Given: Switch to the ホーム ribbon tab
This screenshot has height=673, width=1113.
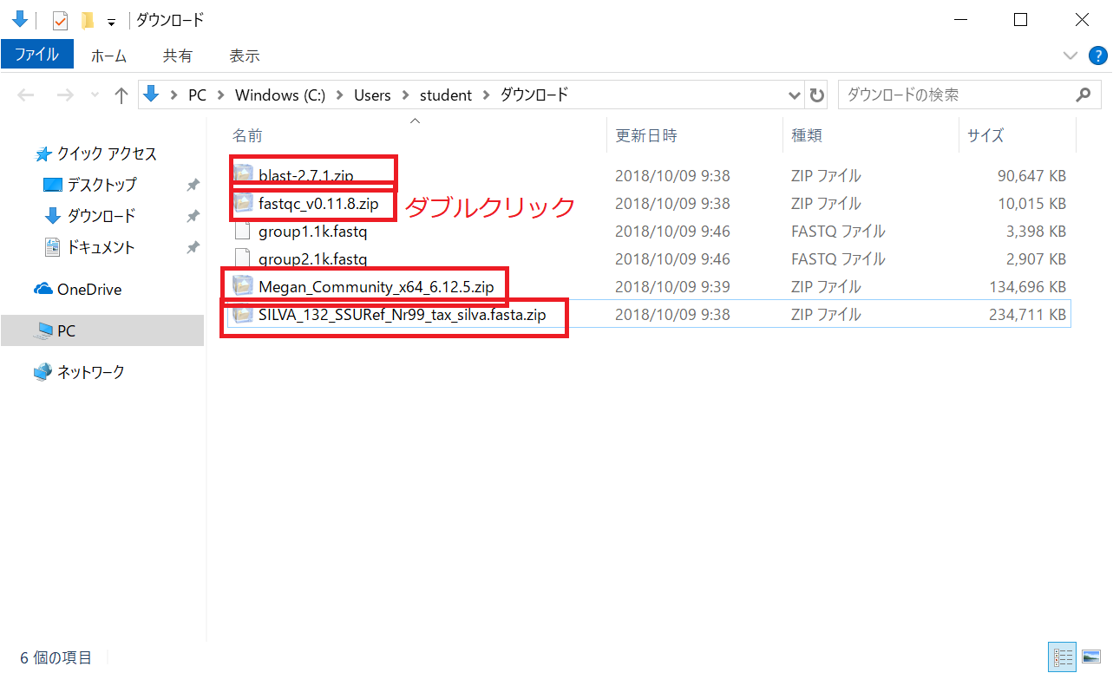Looking at the screenshot, I should pyautogui.click(x=108, y=56).
